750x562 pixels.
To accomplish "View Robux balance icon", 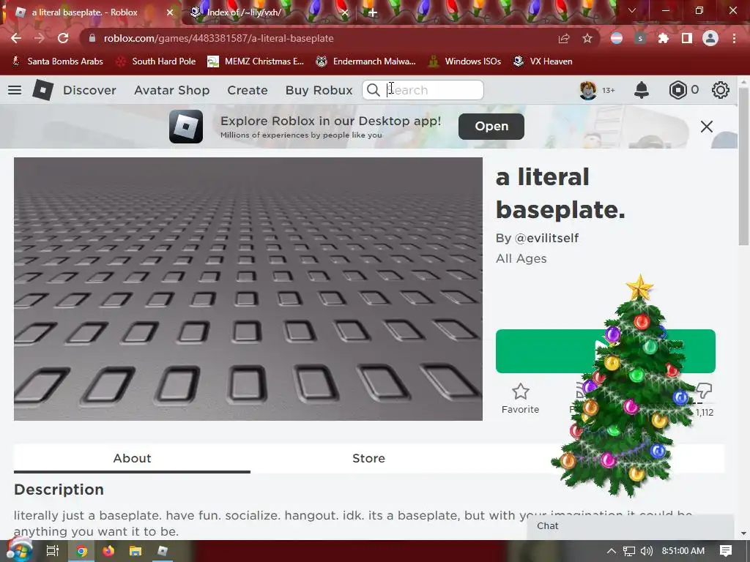I will 677,90.
